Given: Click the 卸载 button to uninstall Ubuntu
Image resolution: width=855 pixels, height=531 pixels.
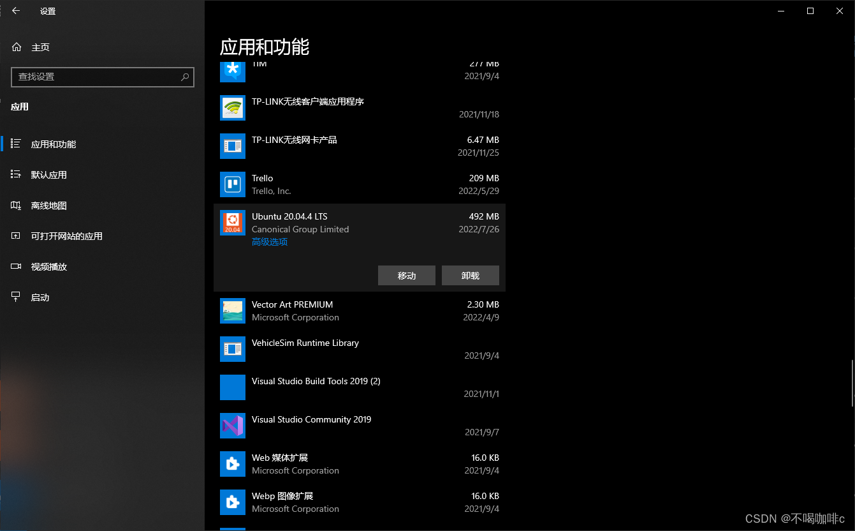Looking at the screenshot, I should click(x=471, y=276).
